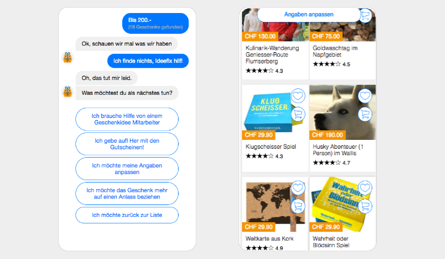
Task: Choose 'Ich möchte meine Angaben anpassen' reply
Action: click(127, 169)
